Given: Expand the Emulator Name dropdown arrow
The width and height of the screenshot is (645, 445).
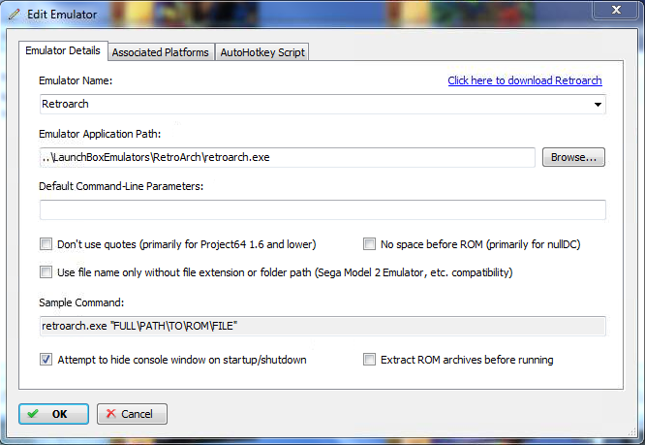Looking at the screenshot, I should point(598,105).
